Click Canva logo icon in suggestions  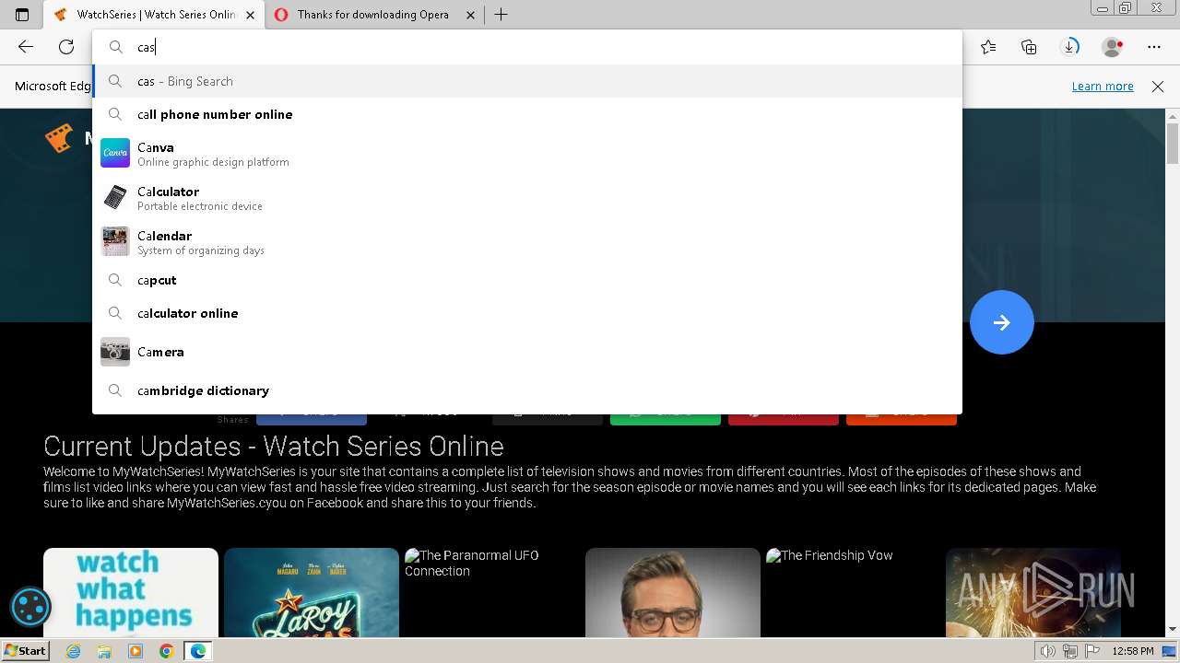coord(115,153)
